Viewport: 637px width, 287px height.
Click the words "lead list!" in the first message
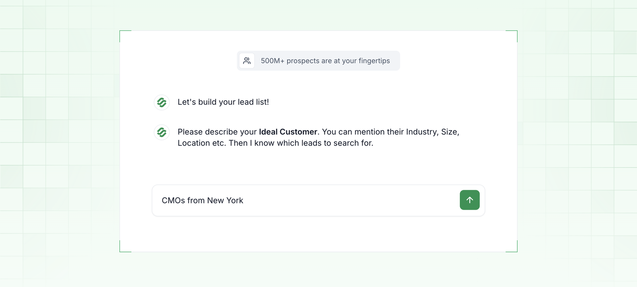click(x=253, y=102)
